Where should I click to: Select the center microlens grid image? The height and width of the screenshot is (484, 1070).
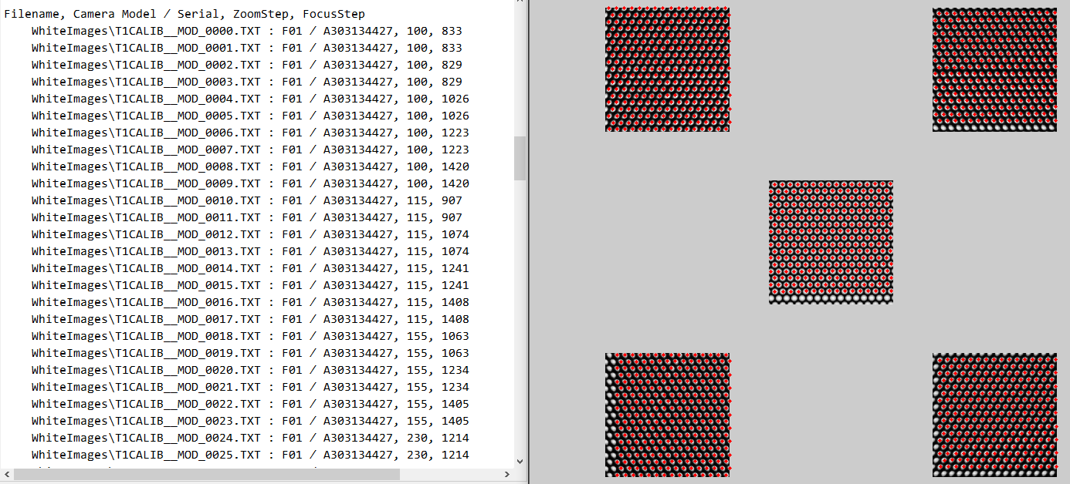point(831,242)
